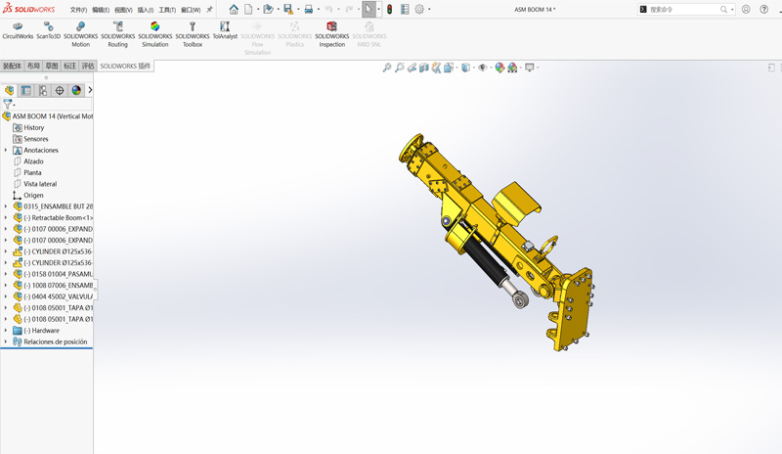Click the Rebuild traffic light icon
The width and height of the screenshot is (782, 454).
click(x=389, y=10)
